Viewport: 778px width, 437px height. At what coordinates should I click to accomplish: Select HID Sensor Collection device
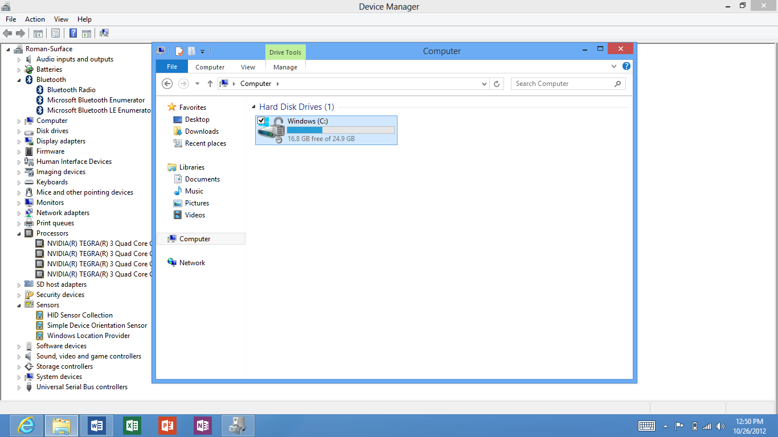tap(80, 315)
